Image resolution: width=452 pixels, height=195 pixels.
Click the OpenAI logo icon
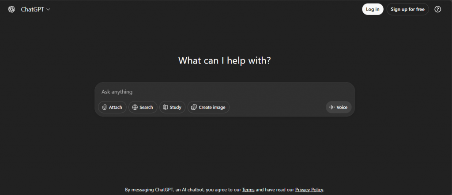[11, 9]
